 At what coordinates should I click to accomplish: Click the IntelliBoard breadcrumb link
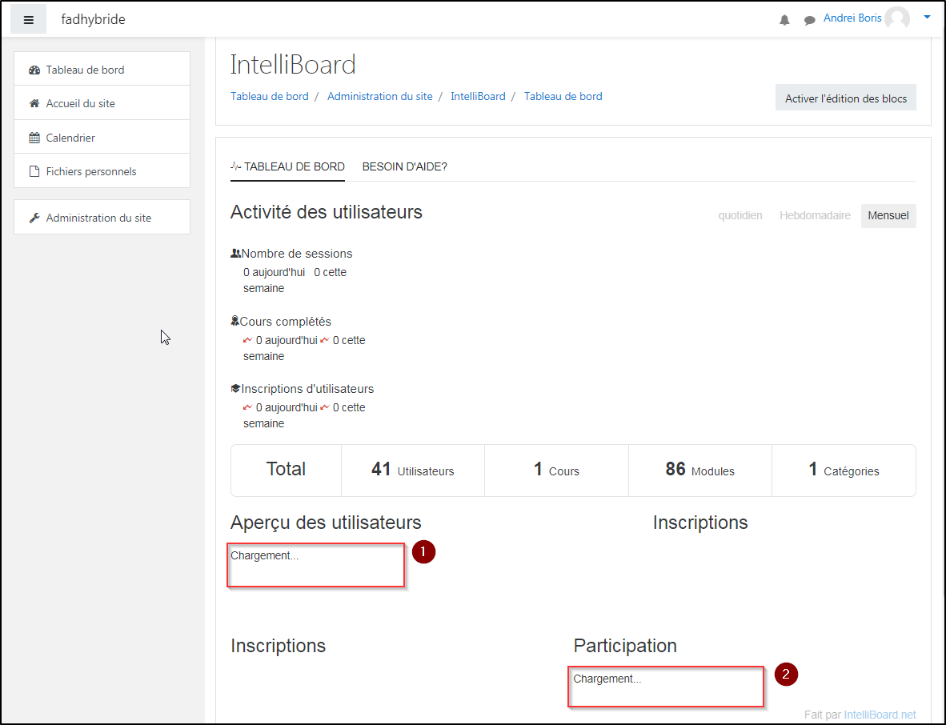click(478, 96)
